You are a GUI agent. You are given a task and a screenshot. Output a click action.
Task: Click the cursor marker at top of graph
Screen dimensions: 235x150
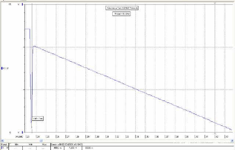tap(215, 3)
